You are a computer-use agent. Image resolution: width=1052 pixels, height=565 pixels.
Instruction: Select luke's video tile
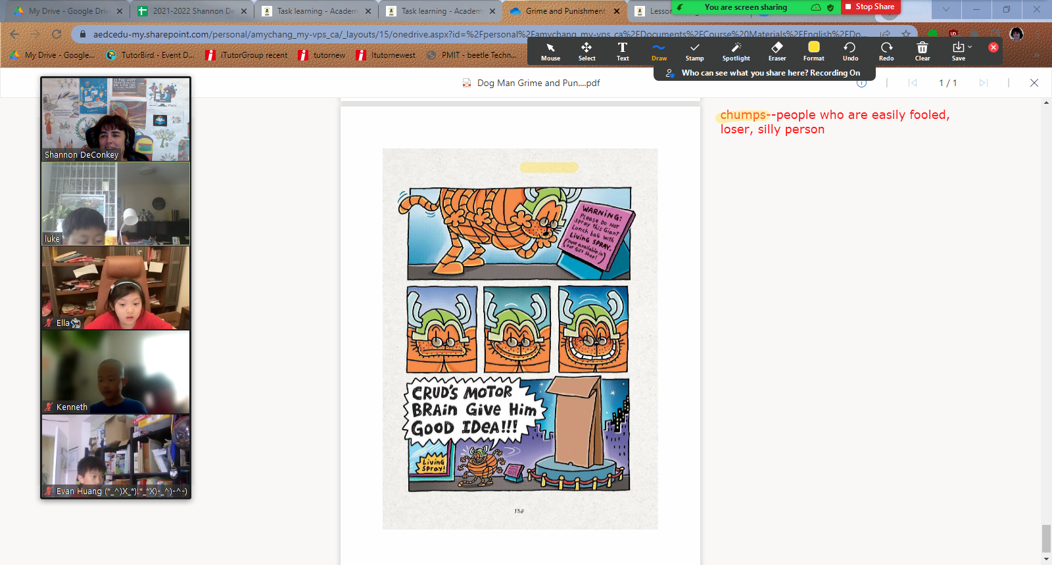116,204
